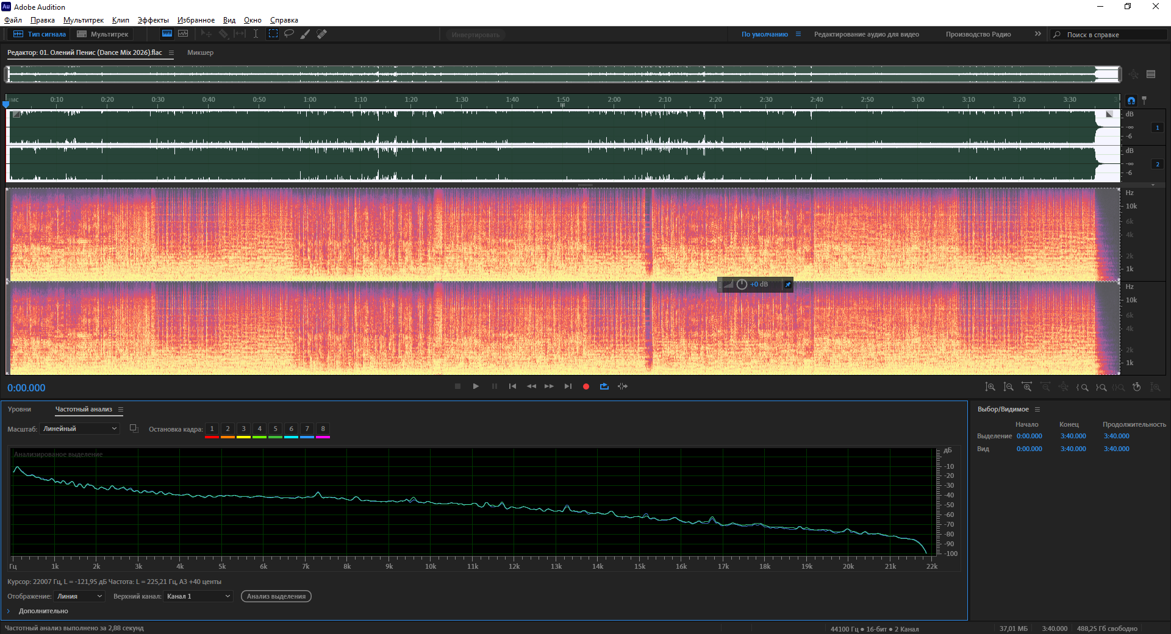Toggle the checkbox beside the Масштаб dropdown

(134, 429)
